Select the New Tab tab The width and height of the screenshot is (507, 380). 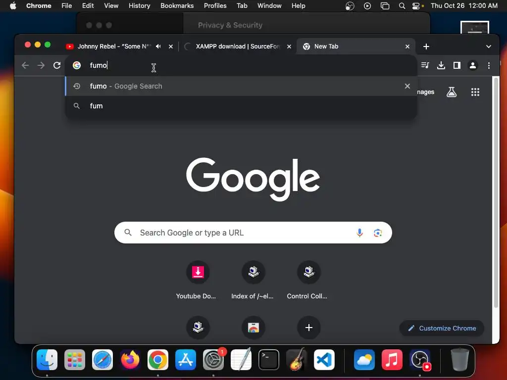point(355,47)
